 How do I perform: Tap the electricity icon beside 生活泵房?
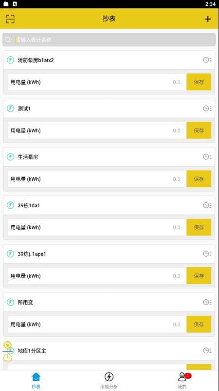point(10,157)
